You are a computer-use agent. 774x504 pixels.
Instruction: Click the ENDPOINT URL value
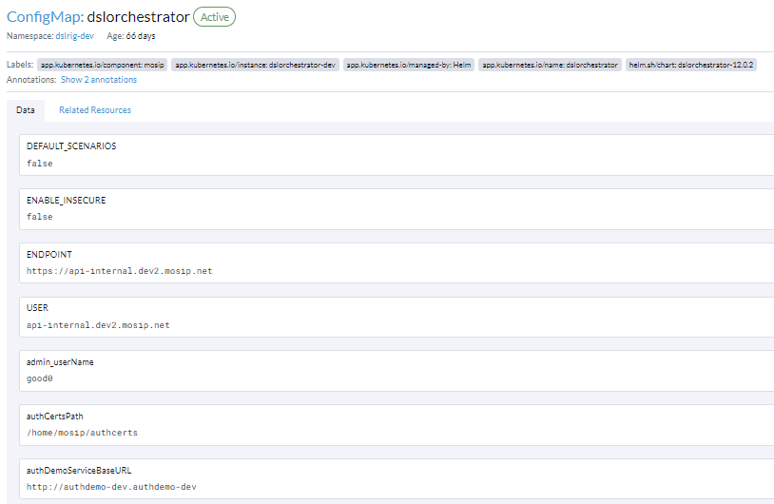tap(120, 271)
